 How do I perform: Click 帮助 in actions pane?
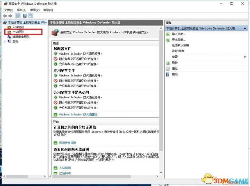[x=175, y=74]
